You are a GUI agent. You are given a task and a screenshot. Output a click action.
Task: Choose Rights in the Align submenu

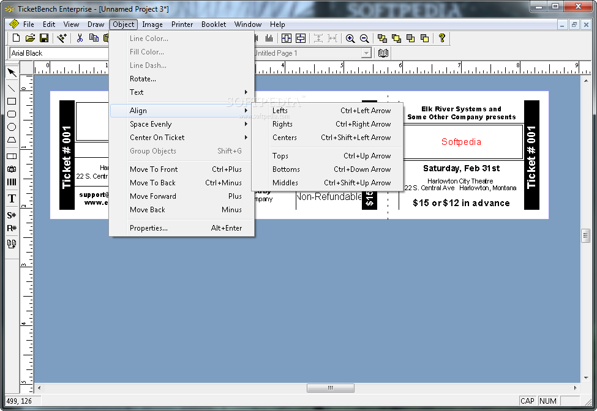pos(327,124)
